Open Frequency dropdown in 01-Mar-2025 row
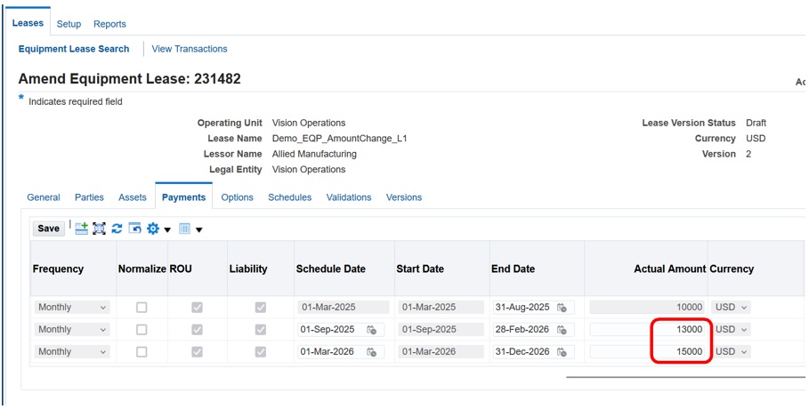Screen dimensions: 809x409 coord(72,308)
